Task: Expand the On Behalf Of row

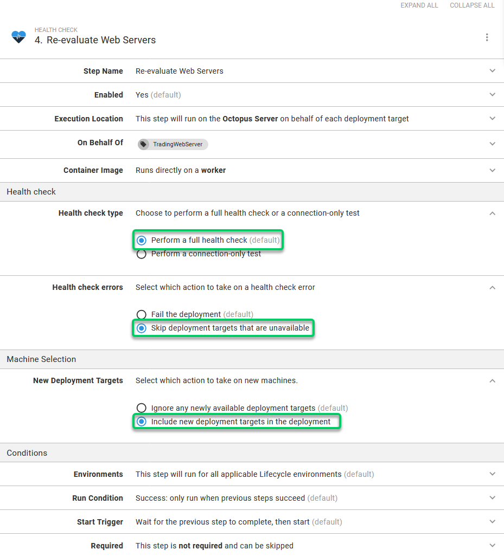Action: [x=492, y=144]
